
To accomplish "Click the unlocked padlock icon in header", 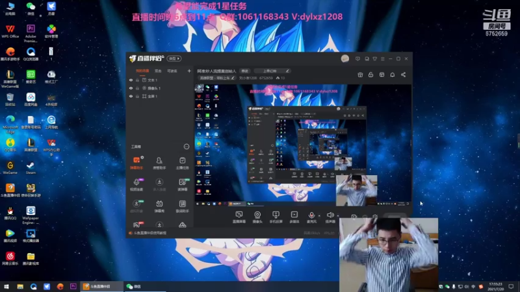I will 370,75.
